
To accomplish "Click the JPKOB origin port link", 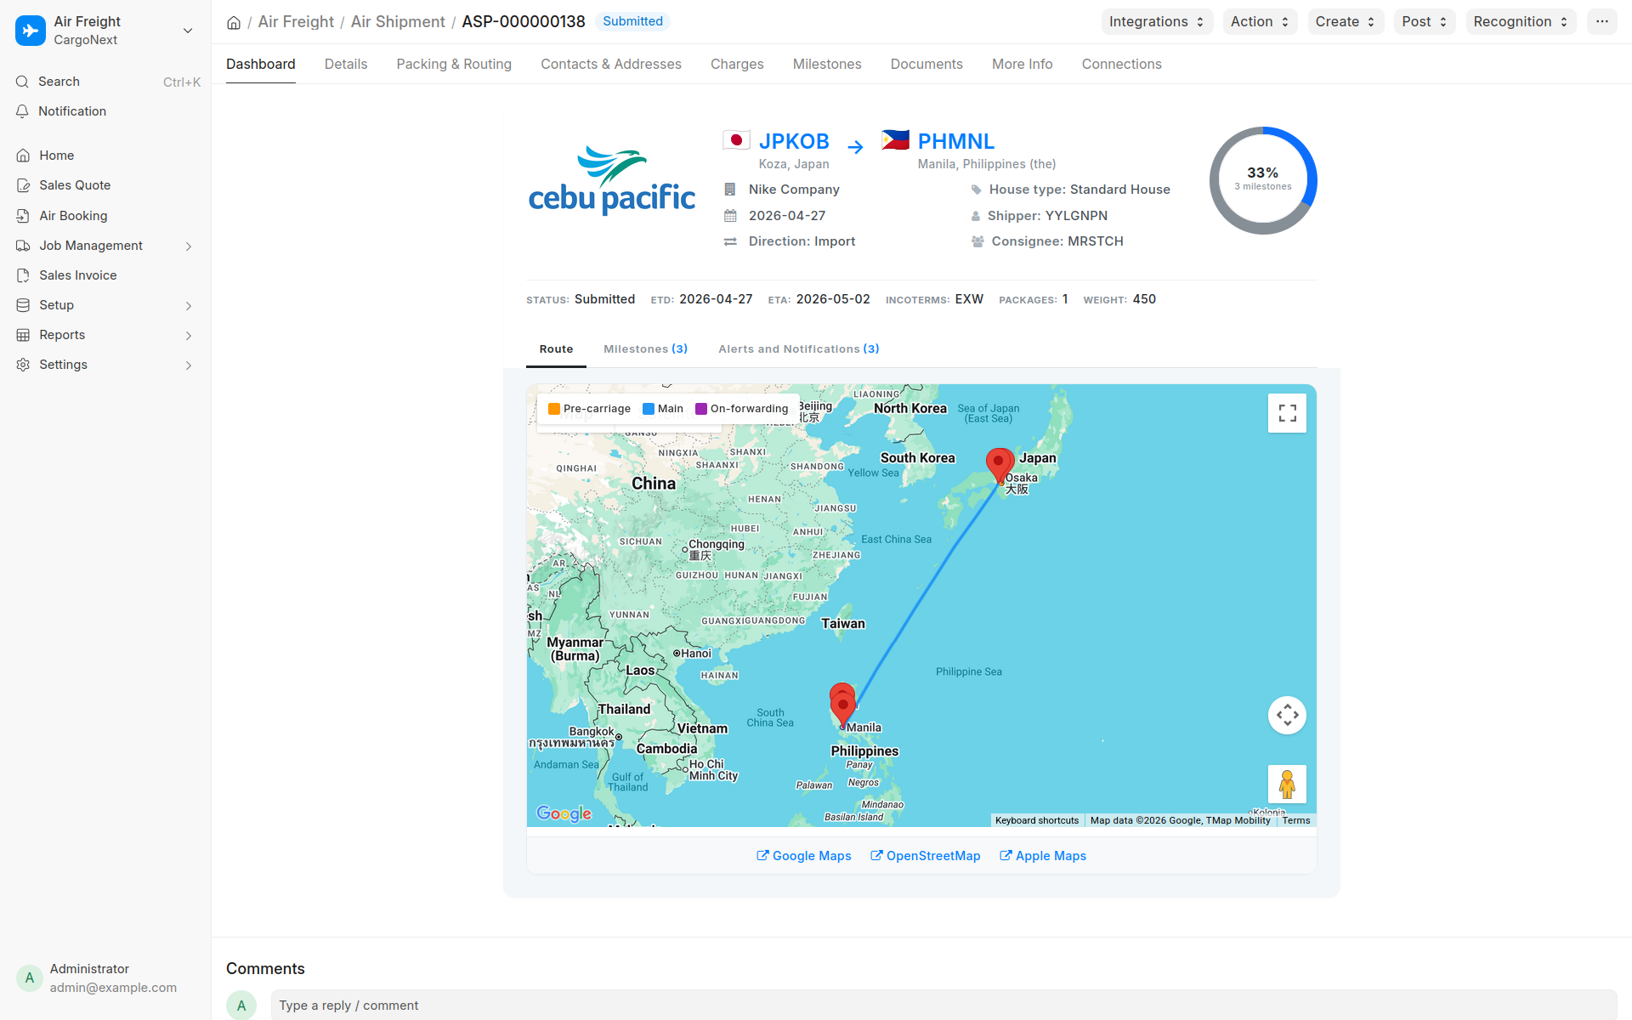I will coord(794,141).
